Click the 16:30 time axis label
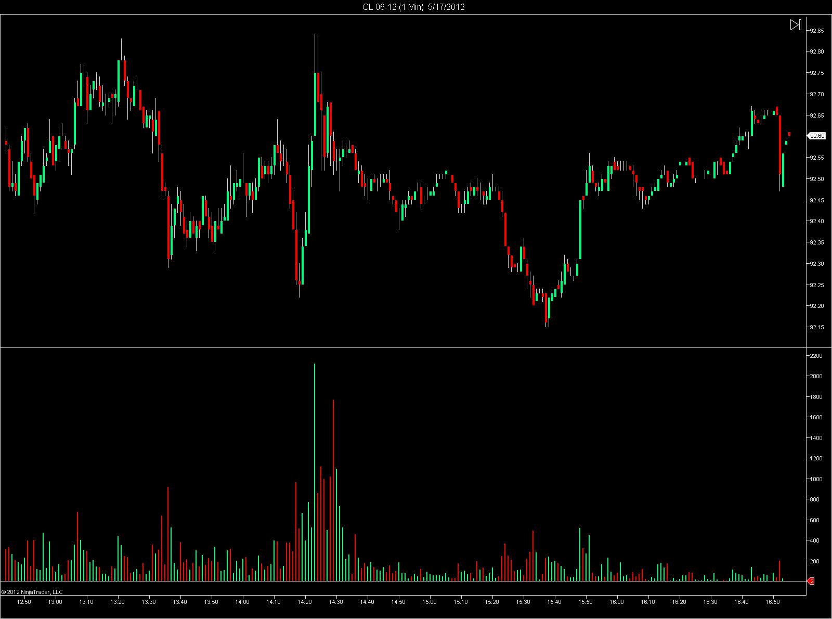832x619 pixels. point(710,602)
